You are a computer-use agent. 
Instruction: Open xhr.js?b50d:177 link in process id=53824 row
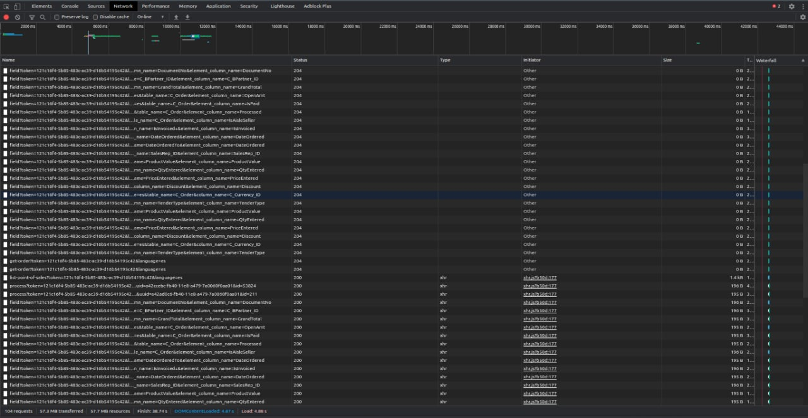click(540, 286)
